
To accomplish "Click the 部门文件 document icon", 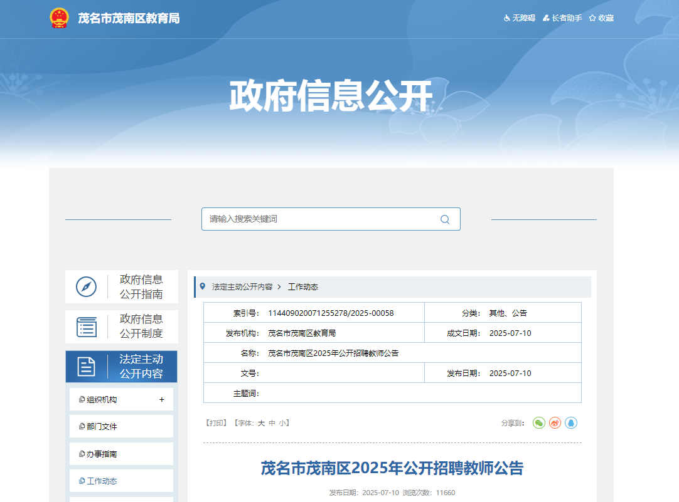I will [82, 426].
